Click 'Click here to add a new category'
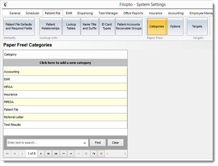This screenshot has width=218, height=166. [65, 63]
